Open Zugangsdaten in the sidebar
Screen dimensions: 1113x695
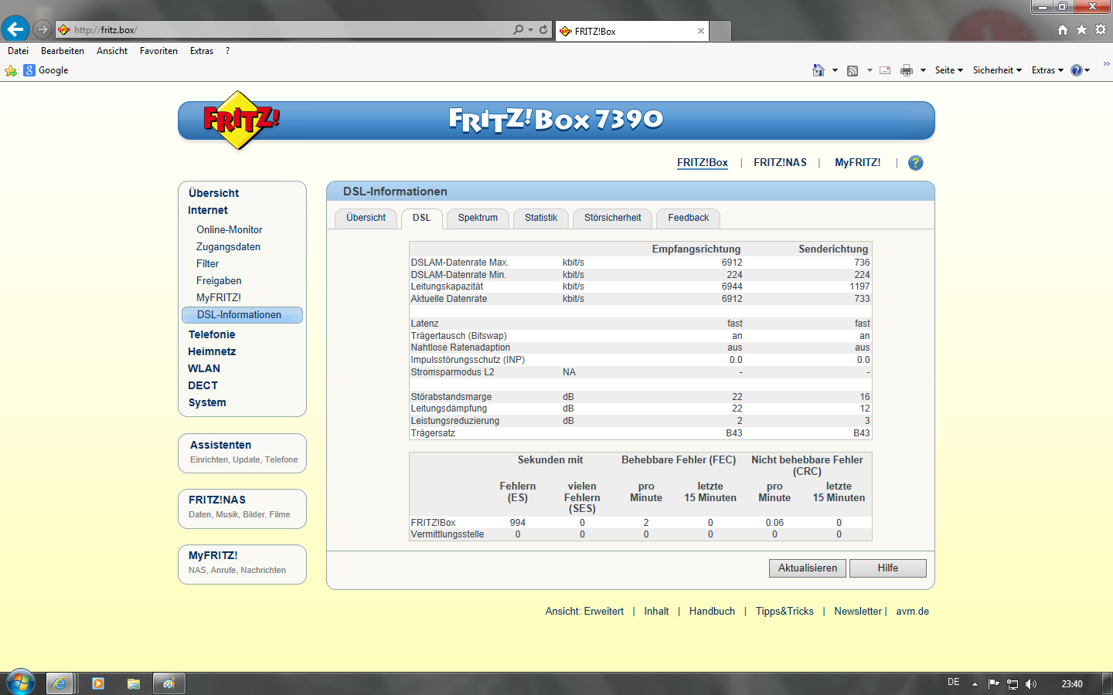pos(228,246)
